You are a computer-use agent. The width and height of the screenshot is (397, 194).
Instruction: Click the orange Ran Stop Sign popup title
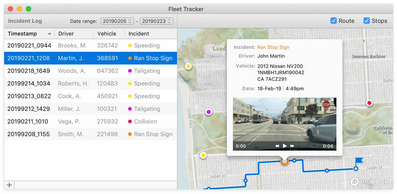pyautogui.click(x=273, y=47)
